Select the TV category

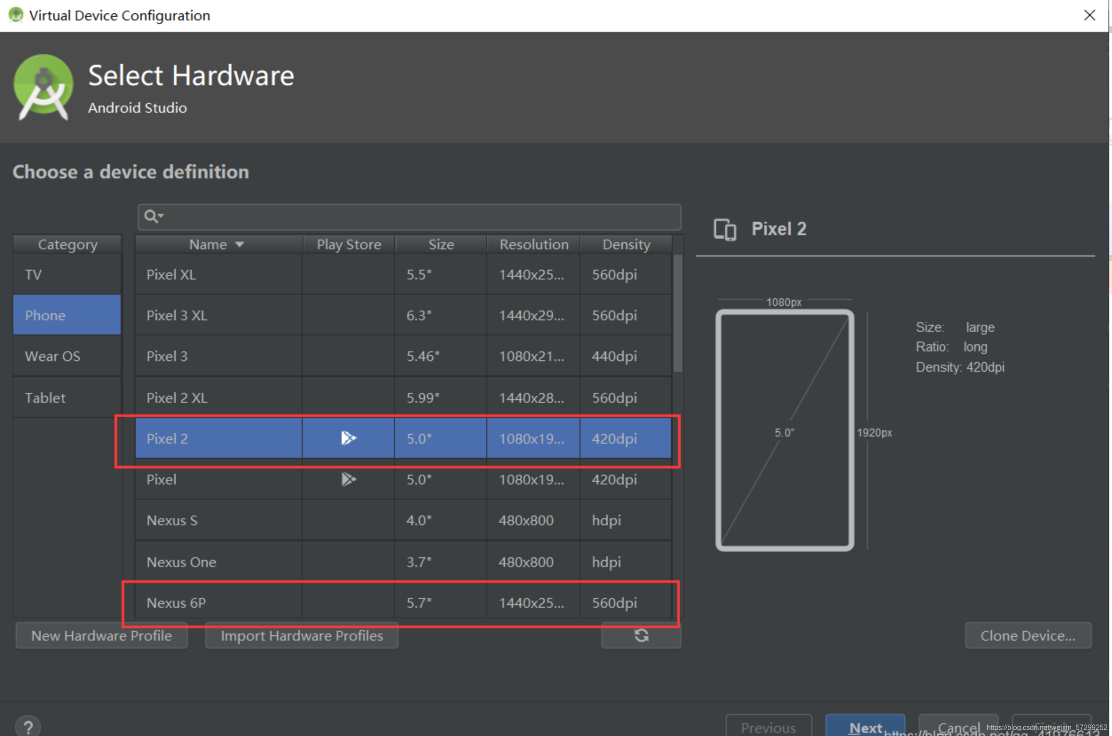coord(67,274)
